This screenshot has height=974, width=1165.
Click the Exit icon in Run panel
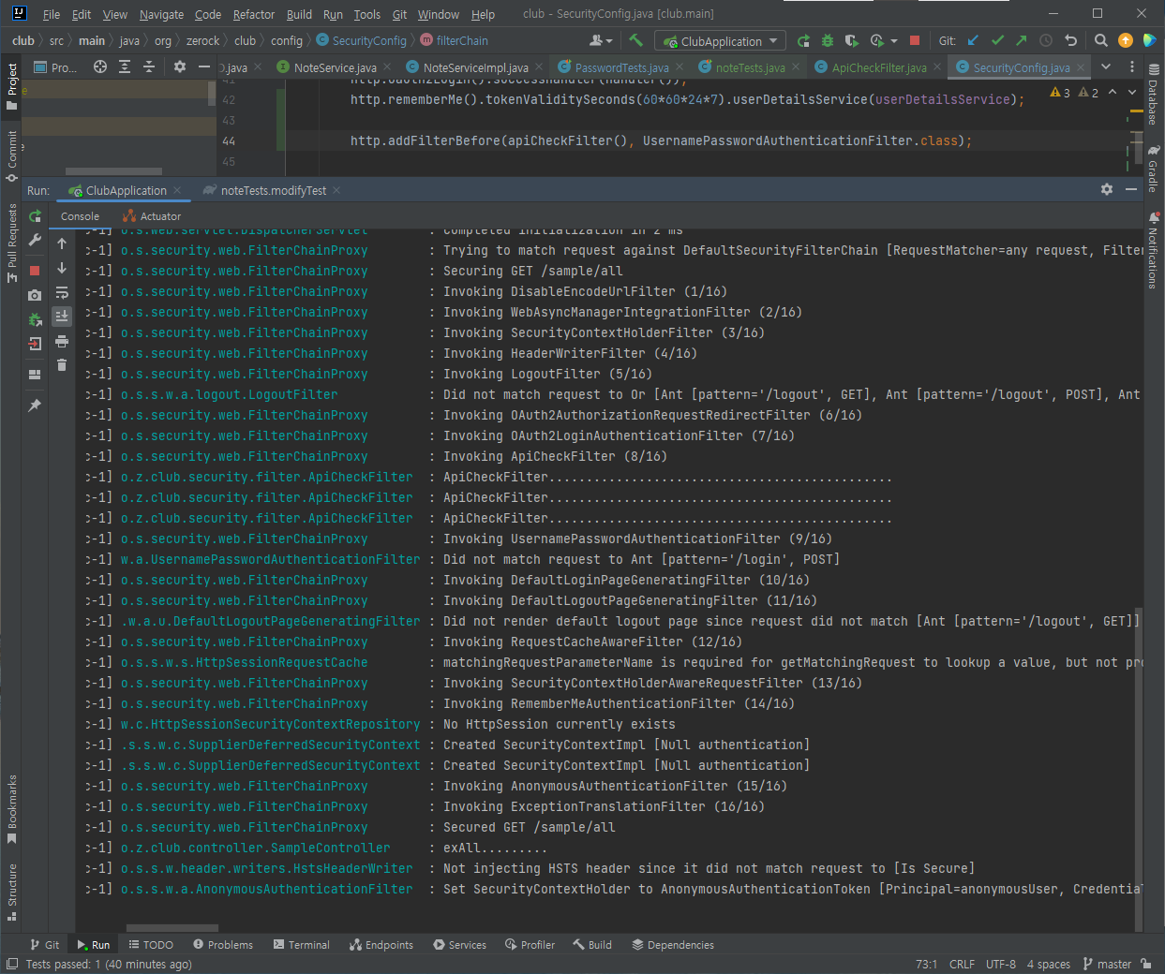pyautogui.click(x=35, y=344)
